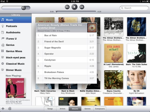Open the At Last! Etta James album cover
This screenshot has height=112, width=150.
tap(114, 53)
